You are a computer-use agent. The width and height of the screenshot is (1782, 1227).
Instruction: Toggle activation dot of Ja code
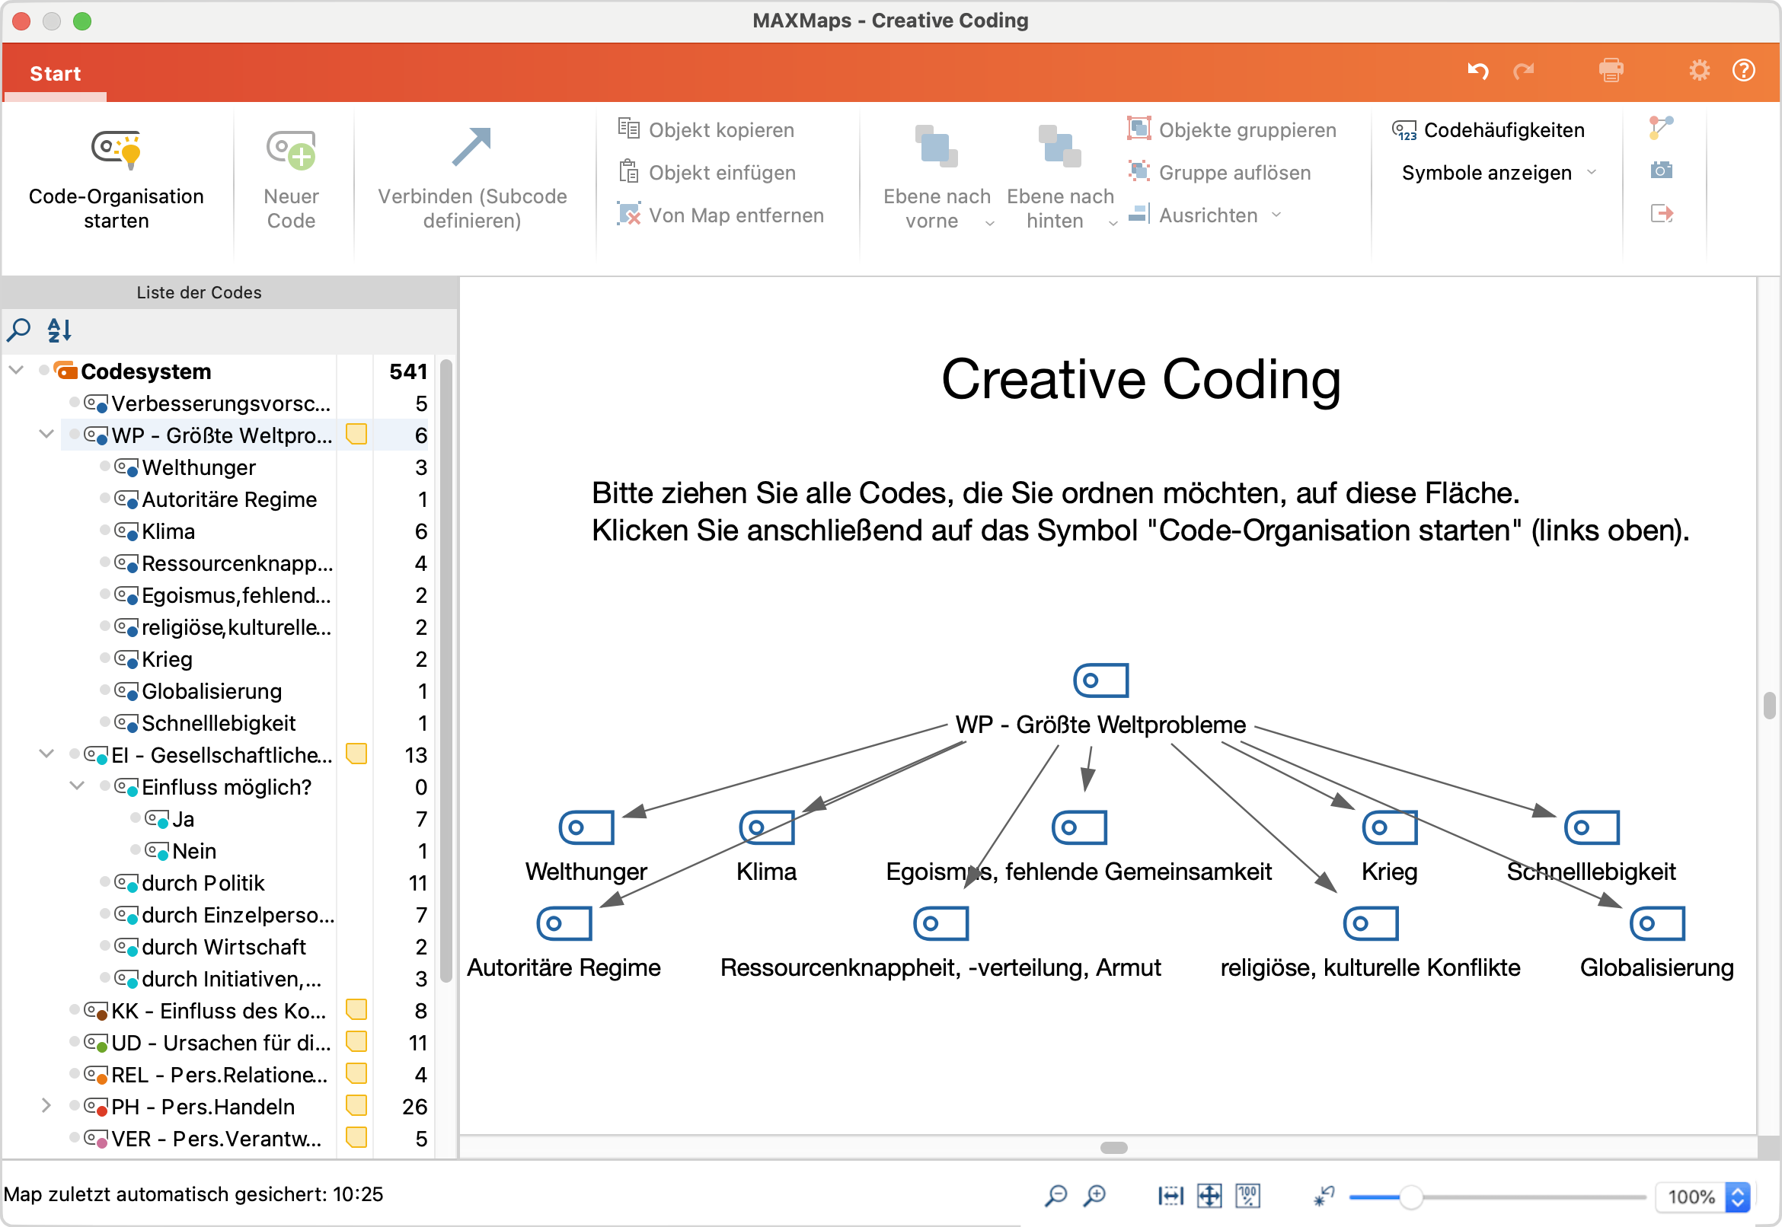pyautogui.click(x=136, y=818)
